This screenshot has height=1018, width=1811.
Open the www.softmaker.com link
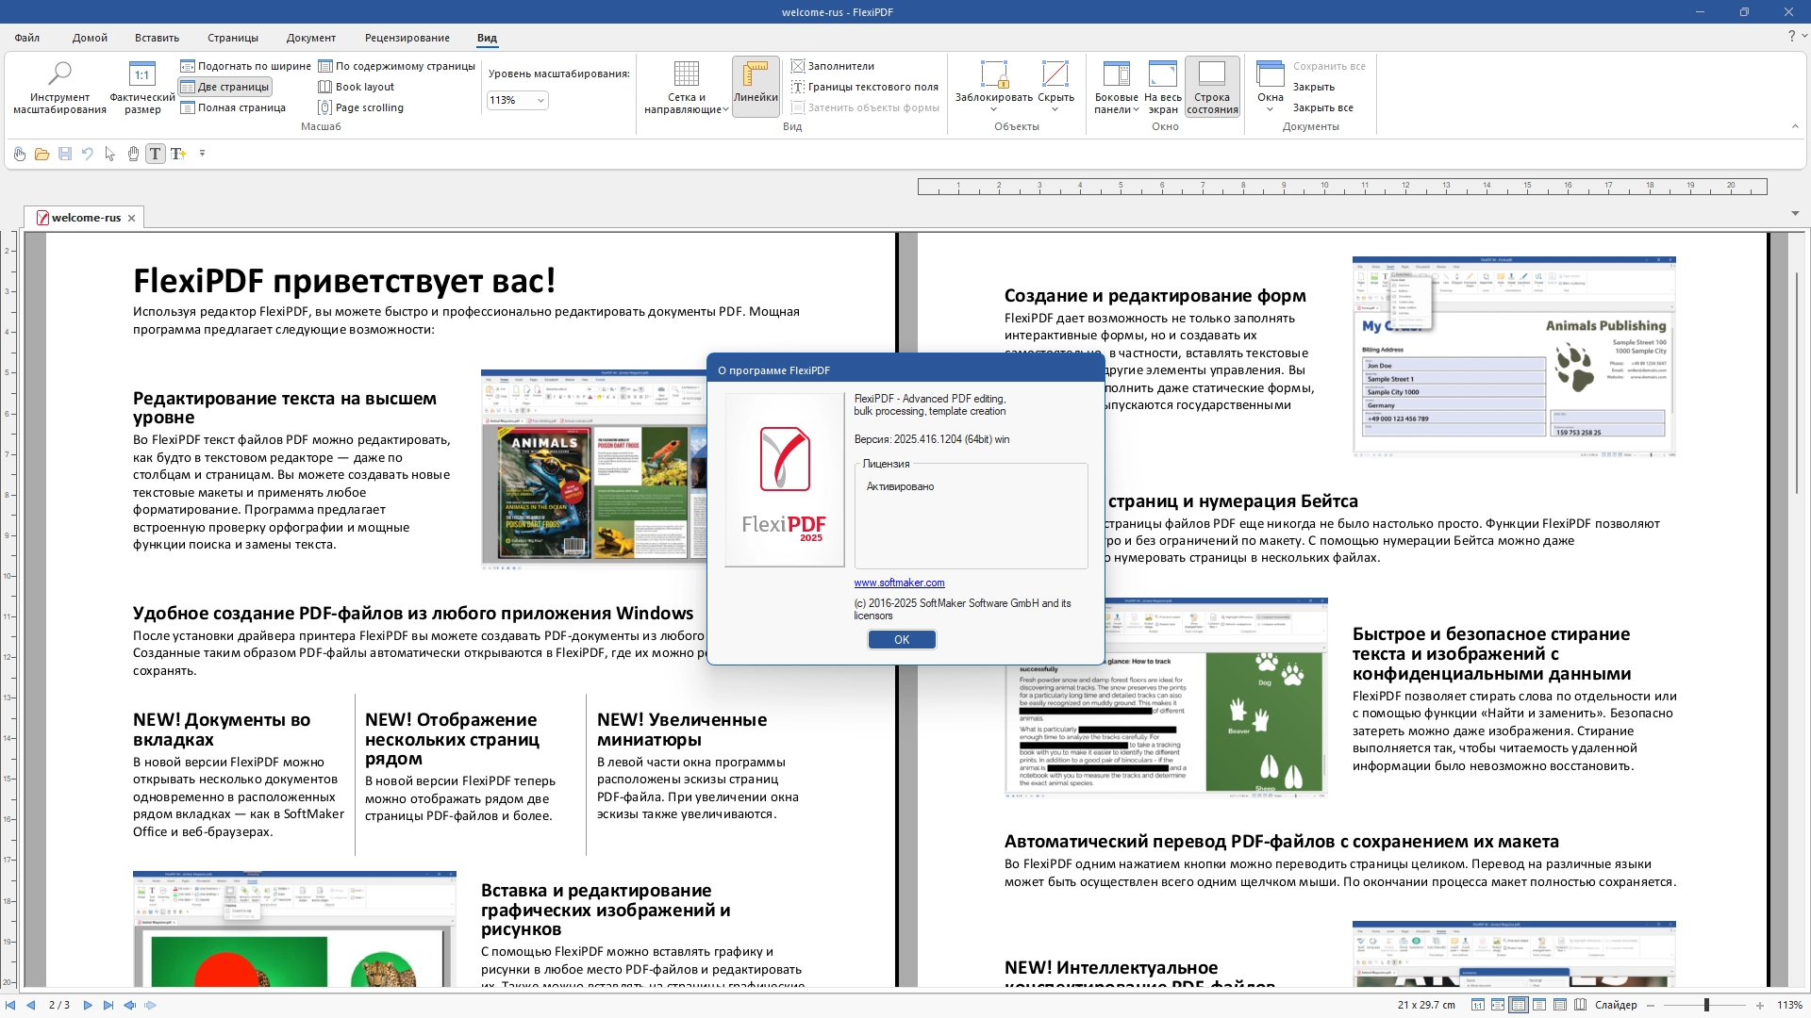click(899, 583)
